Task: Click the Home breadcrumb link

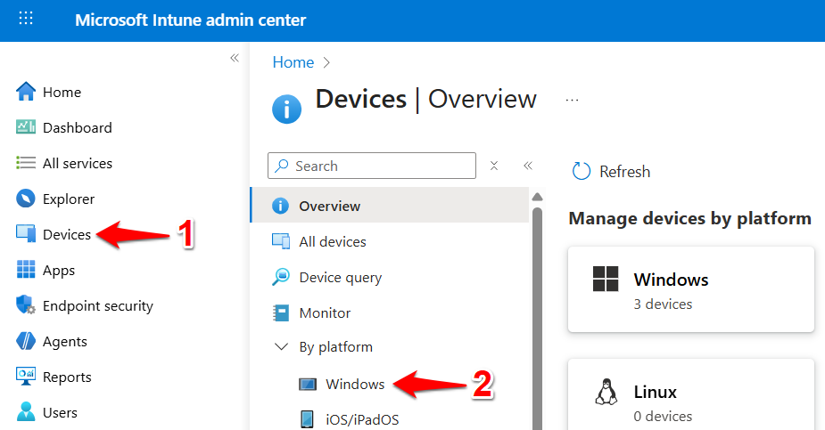Action: coord(293,62)
